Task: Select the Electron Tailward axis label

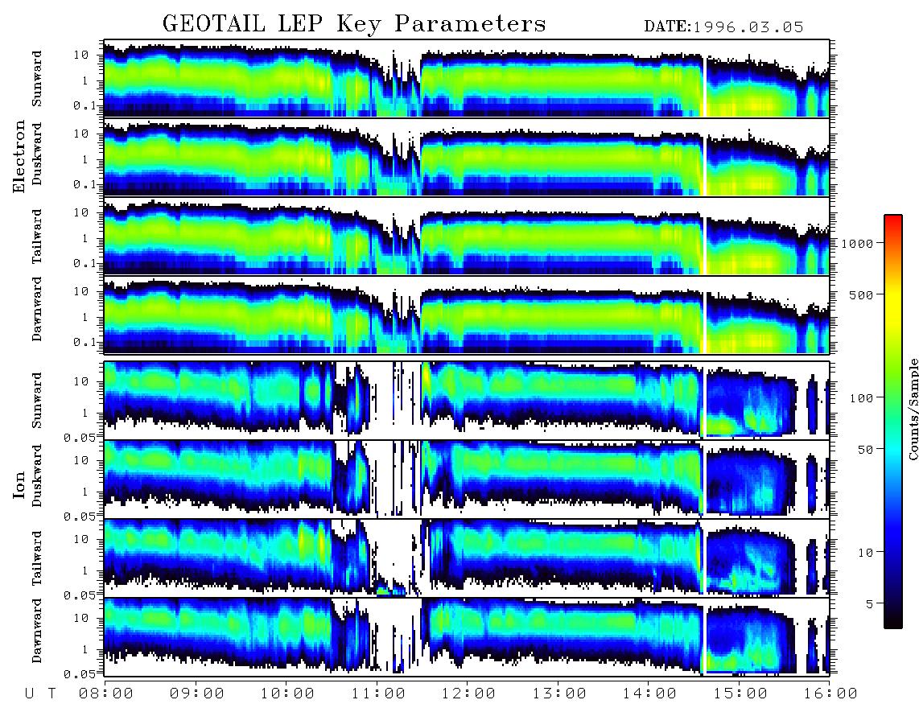Action: (x=37, y=237)
